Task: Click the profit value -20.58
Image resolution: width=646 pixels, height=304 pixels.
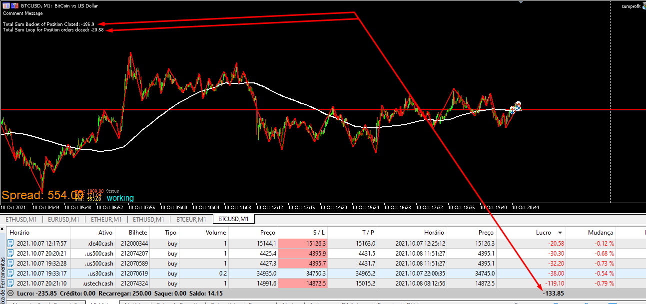Action: coord(555,244)
